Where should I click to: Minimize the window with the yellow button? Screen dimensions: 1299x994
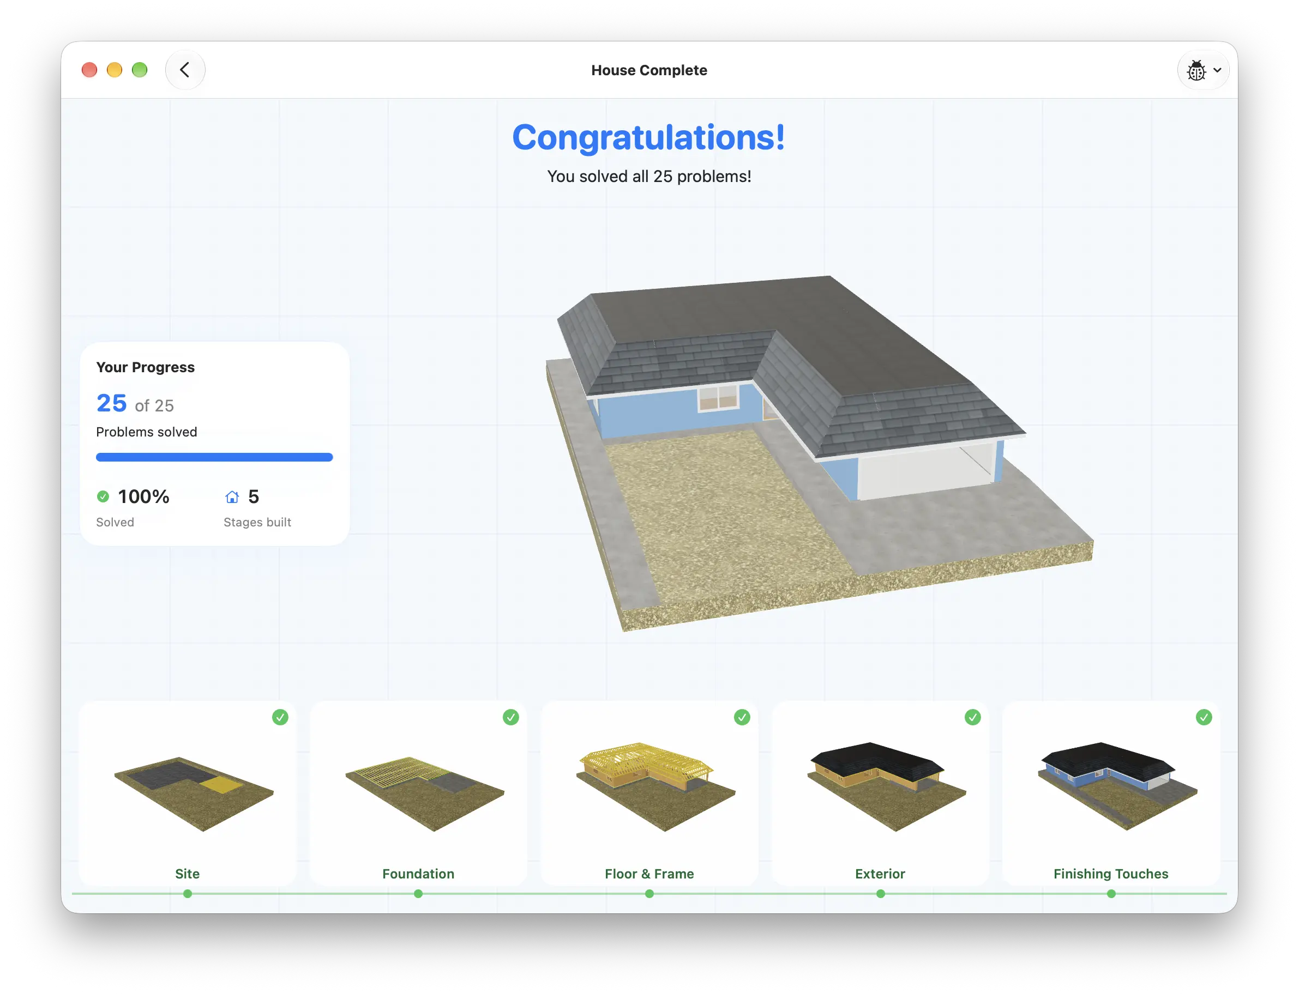click(115, 70)
